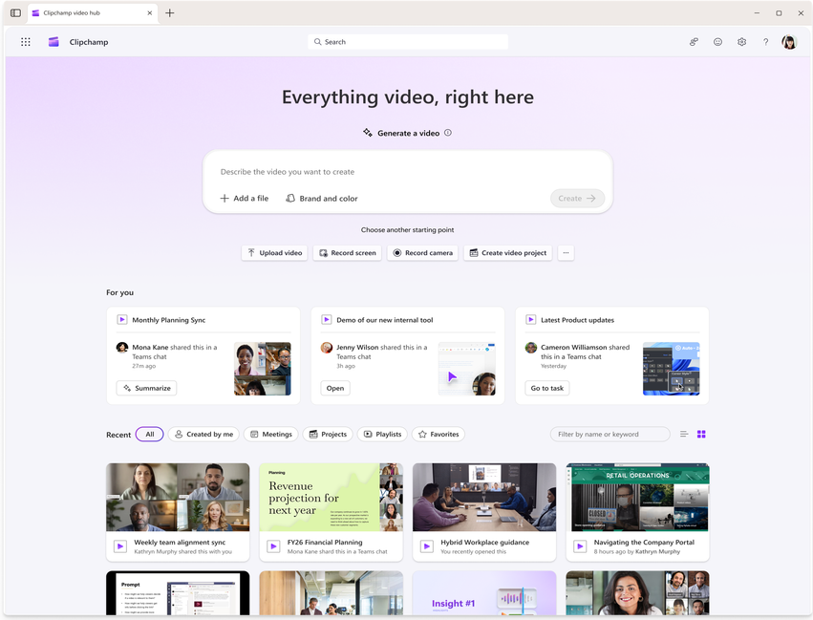This screenshot has width=813, height=620.
Task: Click the Clipchamp logo icon
Action: tap(53, 42)
